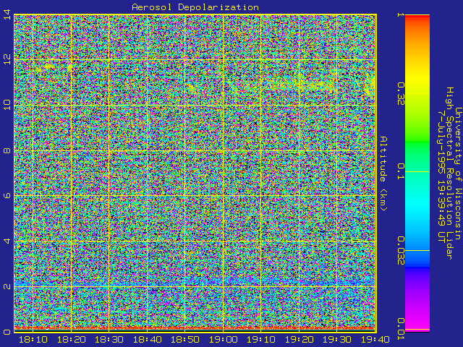Screen dimensions: 463x347
Task: Click the 'Aerosol Depolarization' plot title
Action: click(x=195, y=7)
